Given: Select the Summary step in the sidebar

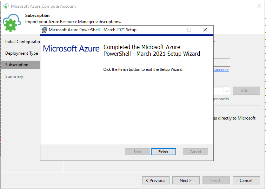Looking at the screenshot, I should click(x=14, y=76).
